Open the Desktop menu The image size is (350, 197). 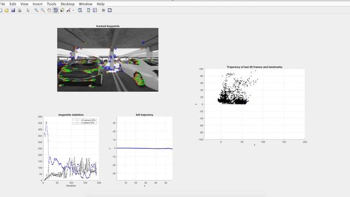click(x=67, y=4)
